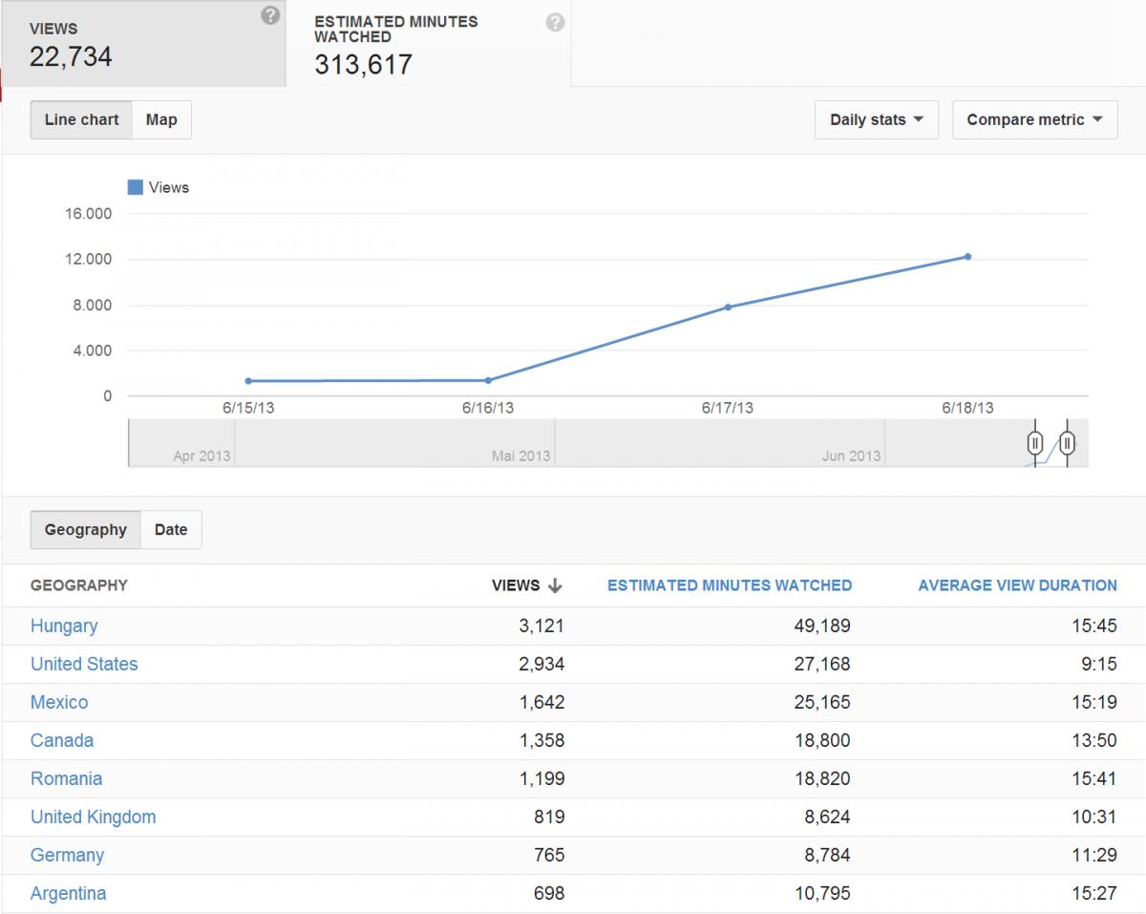Select the Estimated Minutes Watched tab

pos(429,43)
